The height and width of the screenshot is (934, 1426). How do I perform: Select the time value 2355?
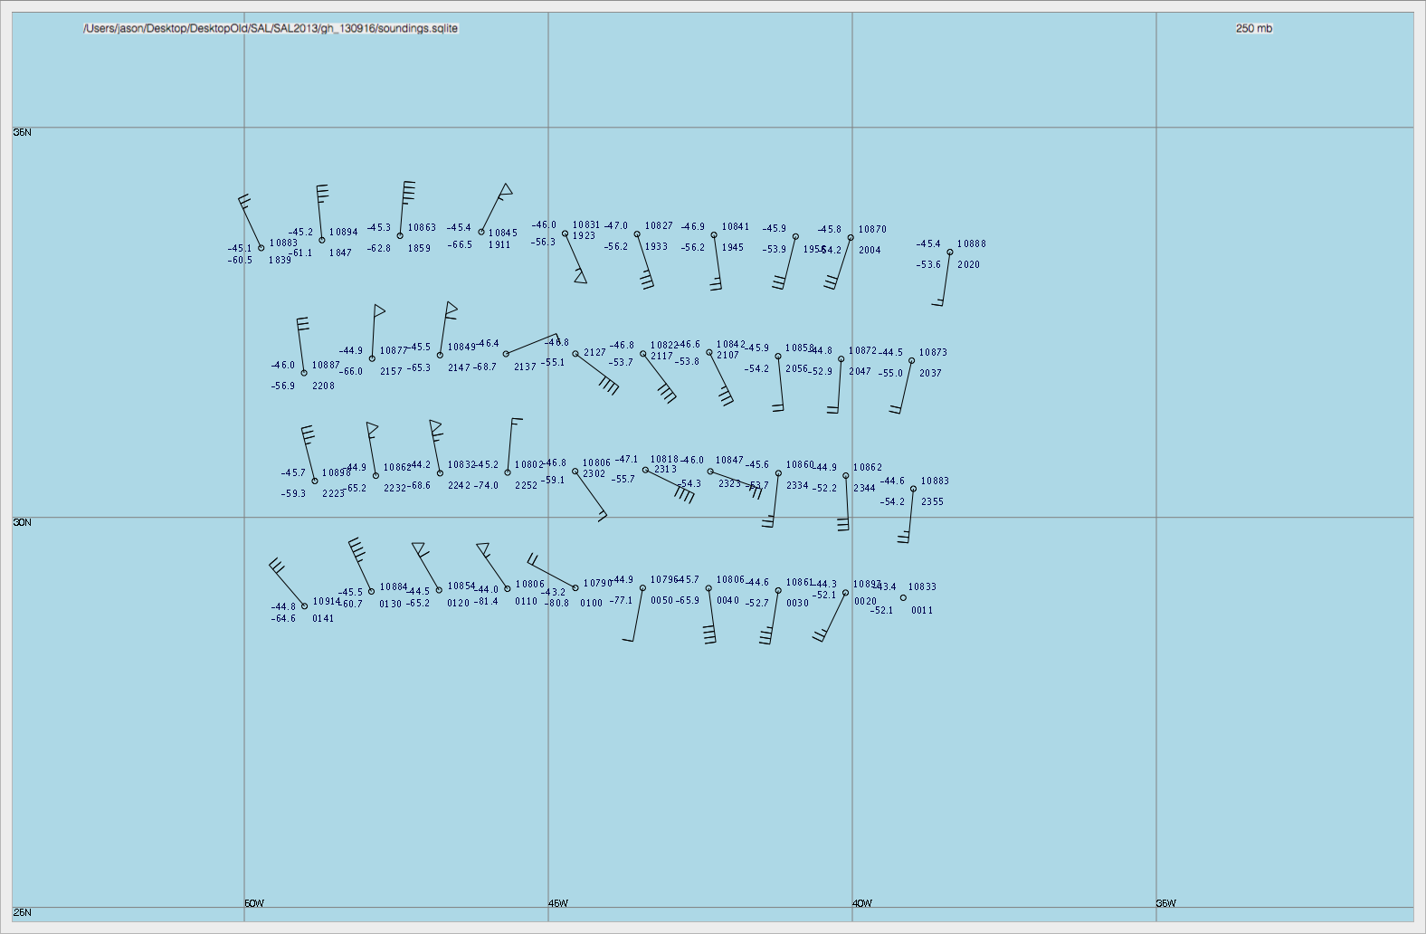pos(932,502)
